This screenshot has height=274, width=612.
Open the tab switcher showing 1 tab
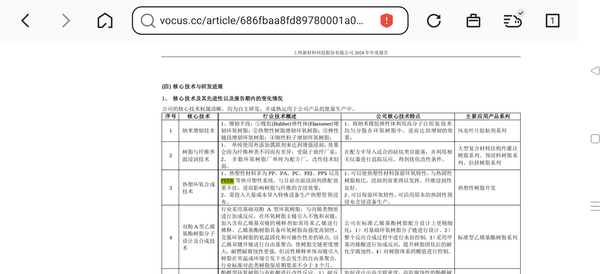point(552,21)
